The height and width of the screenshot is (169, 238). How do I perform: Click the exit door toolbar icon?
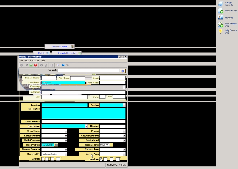pos(68,65)
